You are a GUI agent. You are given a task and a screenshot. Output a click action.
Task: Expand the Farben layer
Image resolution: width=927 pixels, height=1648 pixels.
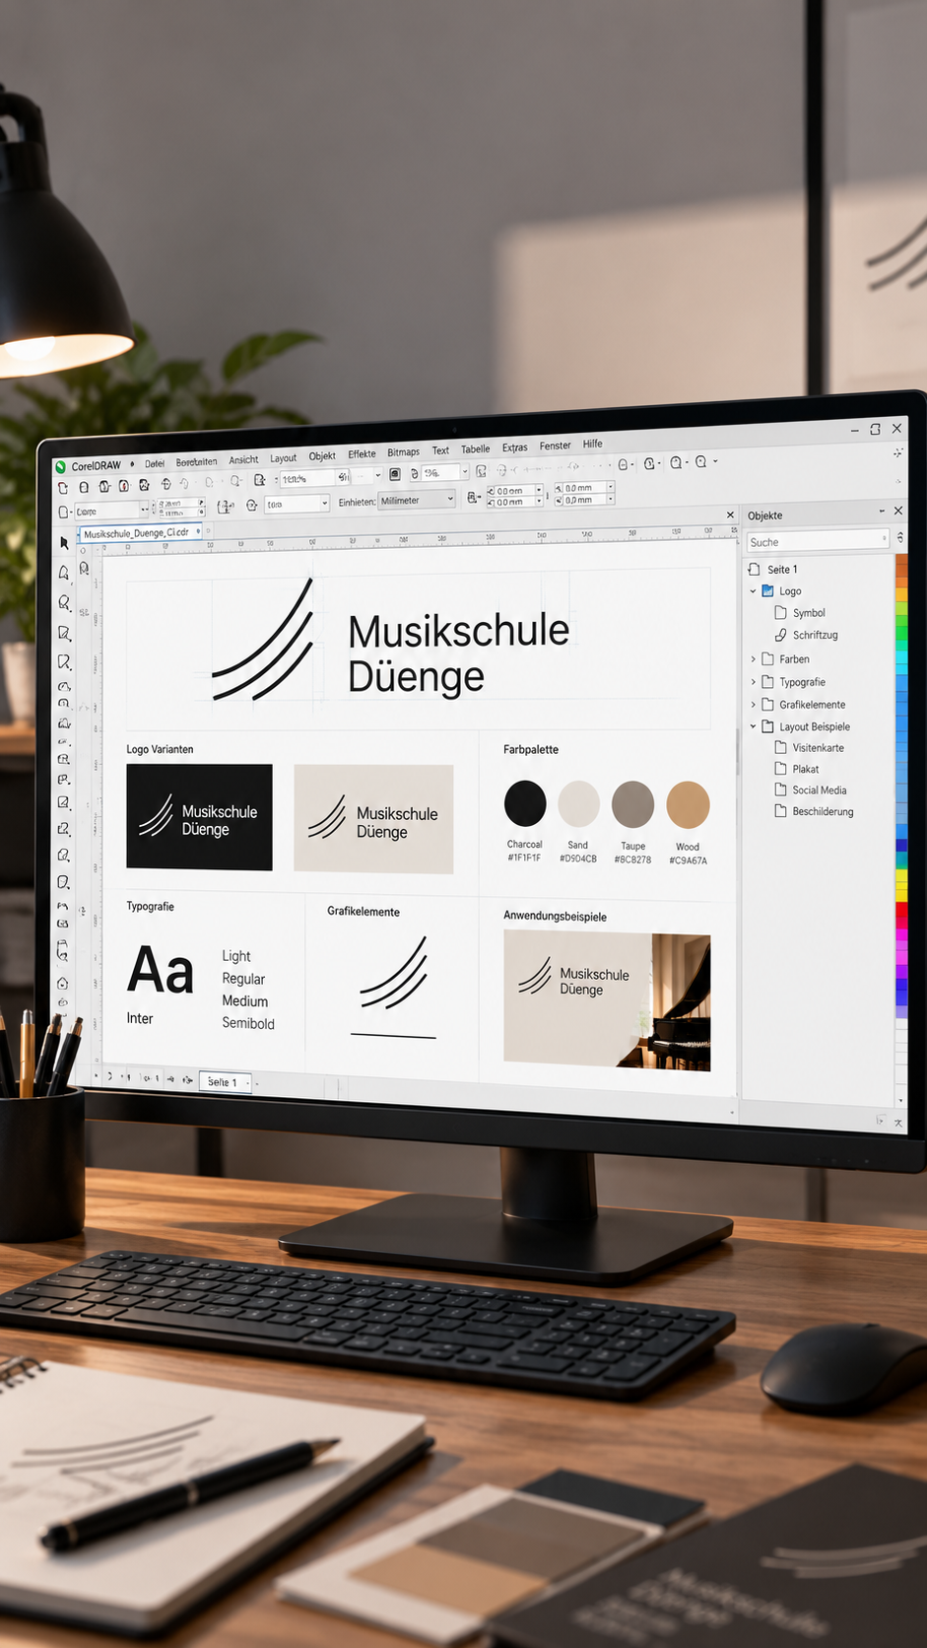click(754, 658)
